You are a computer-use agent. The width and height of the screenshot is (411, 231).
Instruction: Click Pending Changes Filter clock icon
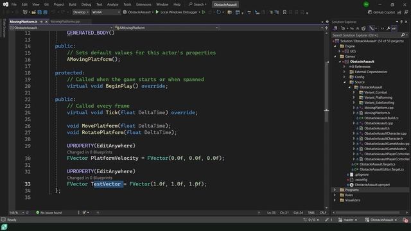[x=343, y=28]
